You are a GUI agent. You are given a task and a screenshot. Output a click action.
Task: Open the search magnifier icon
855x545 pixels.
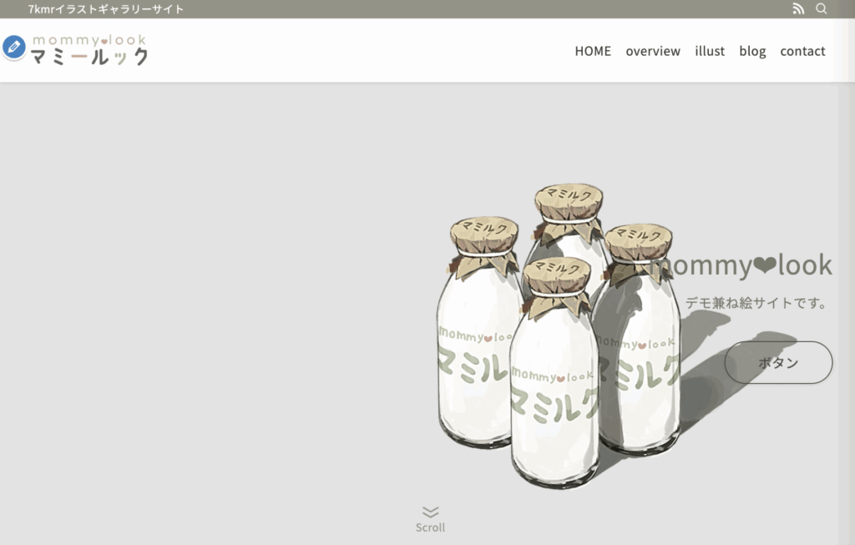pyautogui.click(x=822, y=8)
